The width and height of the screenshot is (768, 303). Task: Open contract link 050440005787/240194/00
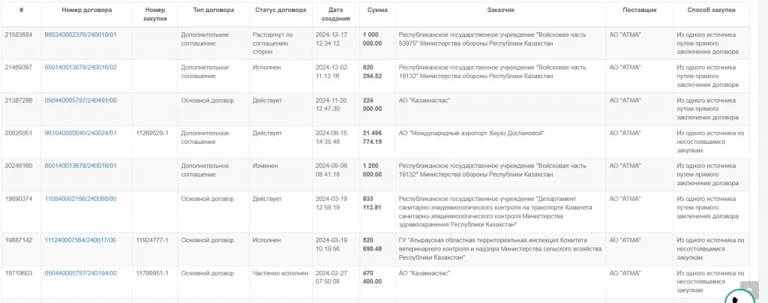[80, 273]
